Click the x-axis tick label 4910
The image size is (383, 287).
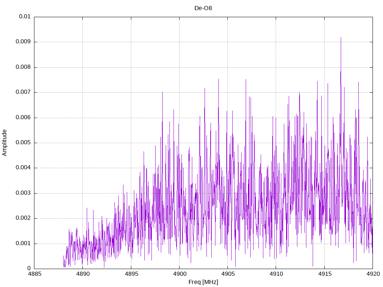[276, 274]
